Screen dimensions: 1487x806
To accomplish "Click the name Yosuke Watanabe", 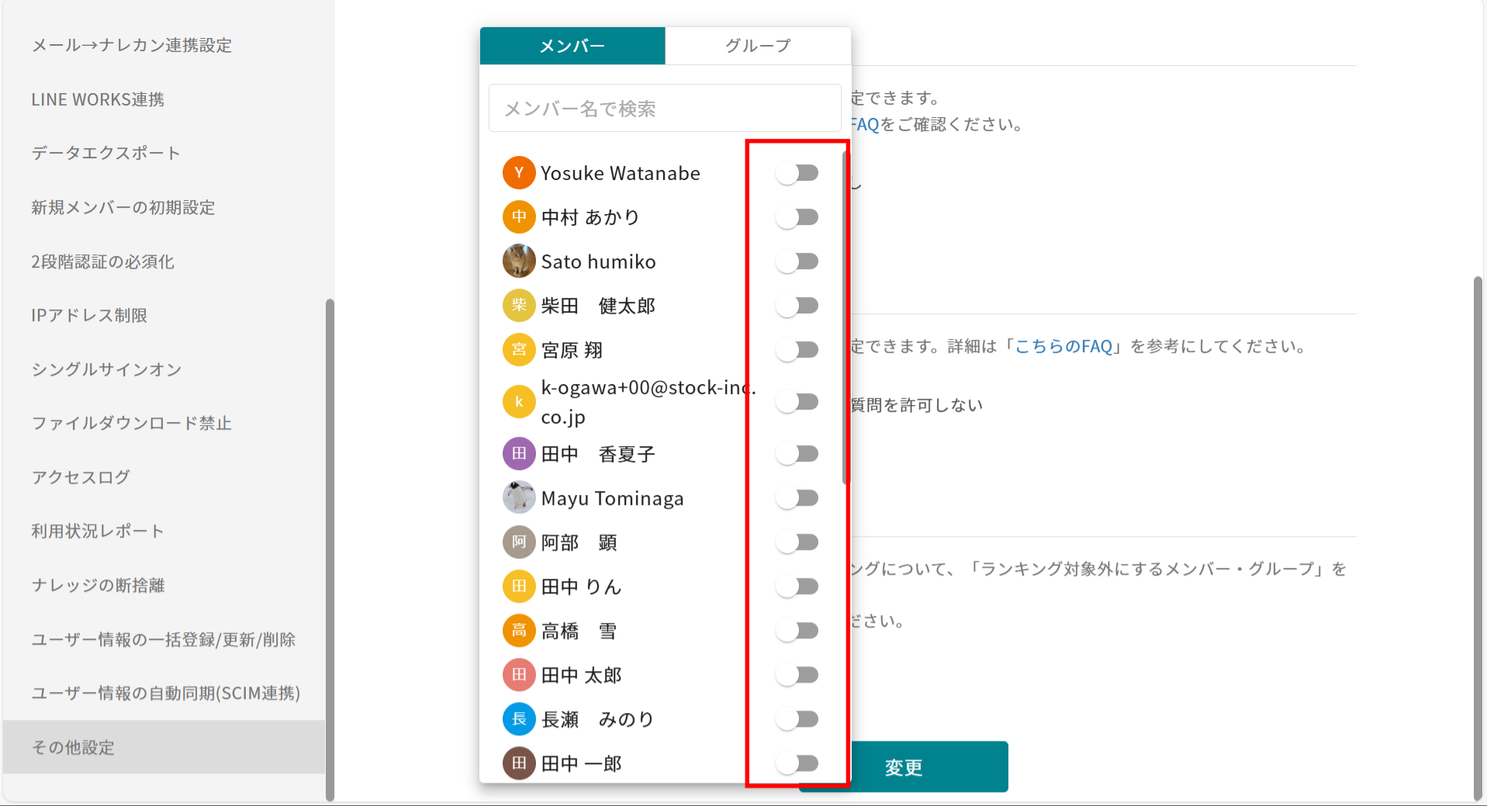I will pyautogui.click(x=621, y=173).
